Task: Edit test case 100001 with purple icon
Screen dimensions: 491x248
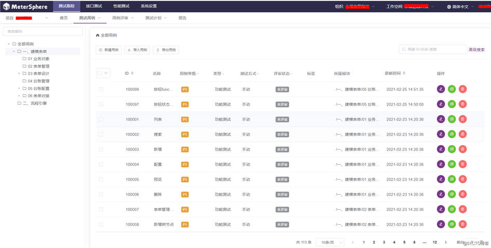Action: tap(441, 119)
